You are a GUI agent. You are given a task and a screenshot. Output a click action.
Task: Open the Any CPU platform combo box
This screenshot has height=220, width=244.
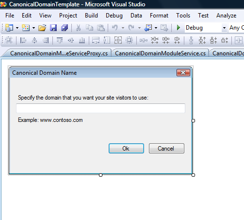236,28
